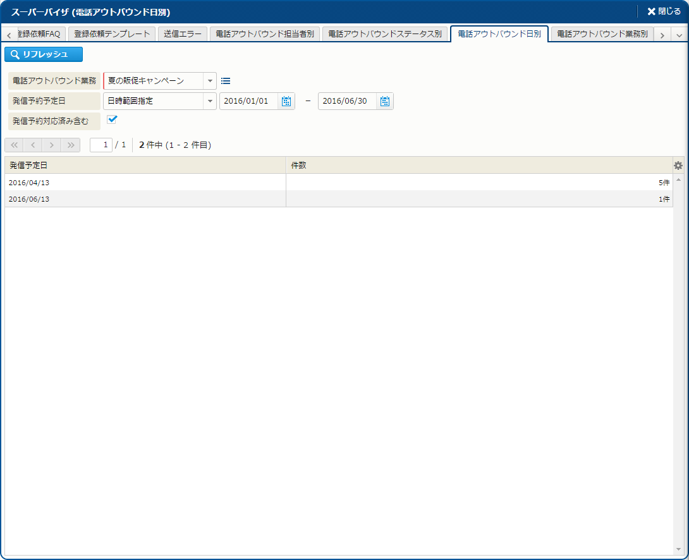Click the list icon beside campaign dropdown

tap(226, 81)
